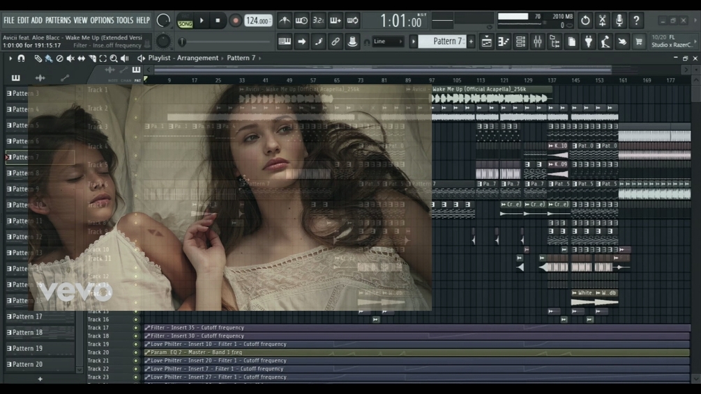Open the FILE menu
Viewport: 701px width, 394px height.
pos(9,20)
